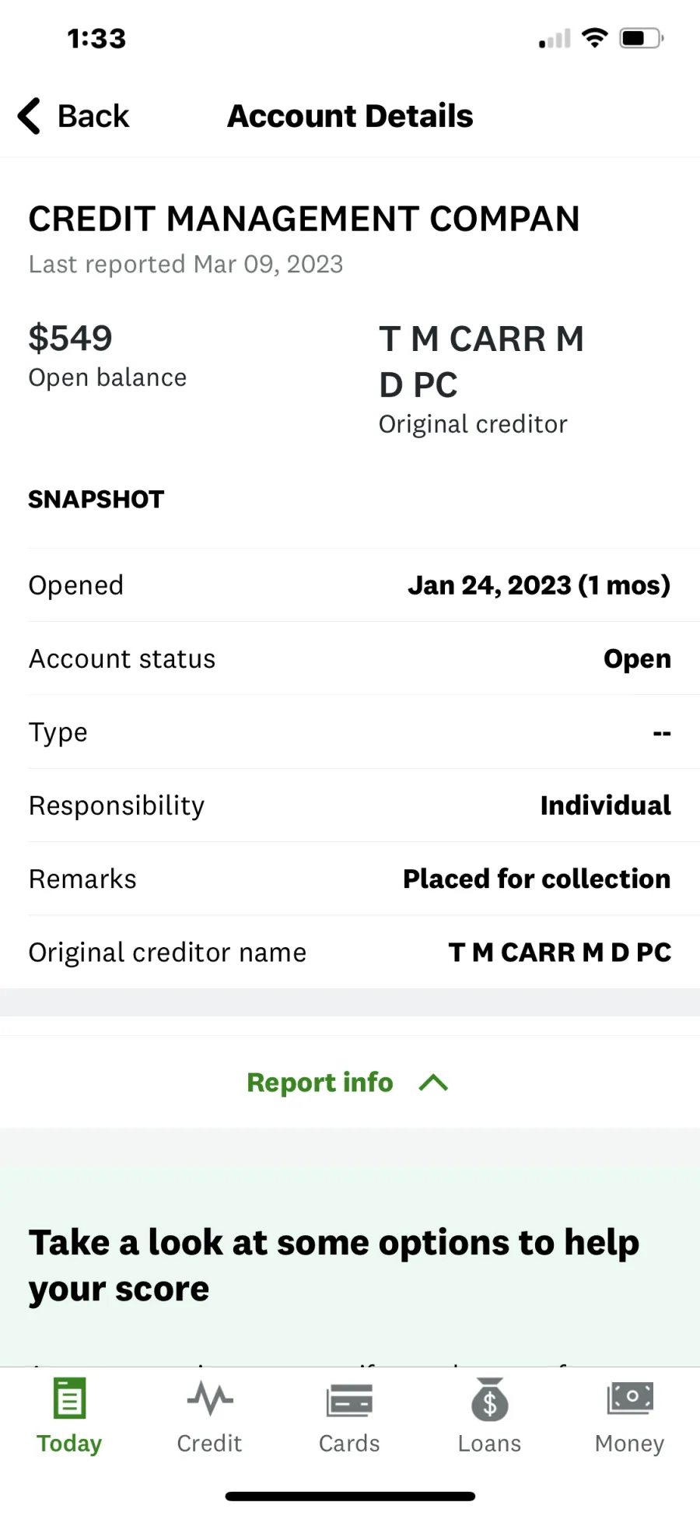Select the Opened date row
This screenshot has height=1516, width=700.
click(x=350, y=585)
